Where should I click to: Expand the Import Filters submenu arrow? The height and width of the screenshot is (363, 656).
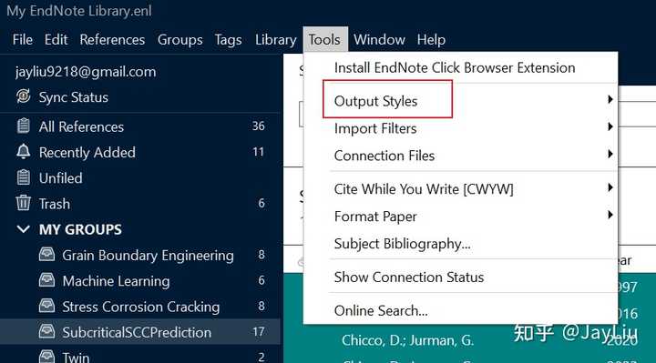tap(610, 126)
